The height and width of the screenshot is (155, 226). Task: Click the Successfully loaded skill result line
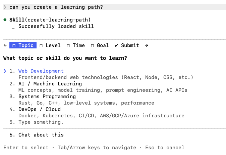pos(56,26)
